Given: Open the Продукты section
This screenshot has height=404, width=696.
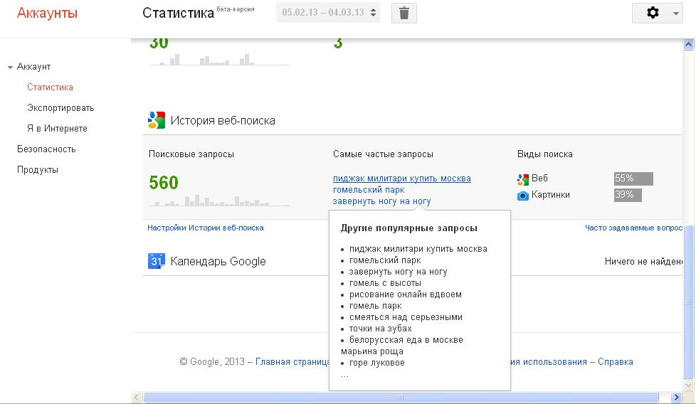Looking at the screenshot, I should pos(38,170).
